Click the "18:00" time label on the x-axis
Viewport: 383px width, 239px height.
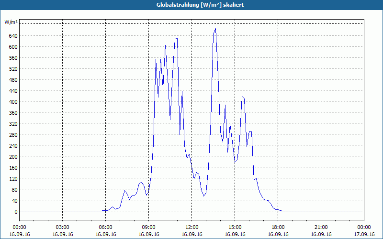(x=278, y=228)
